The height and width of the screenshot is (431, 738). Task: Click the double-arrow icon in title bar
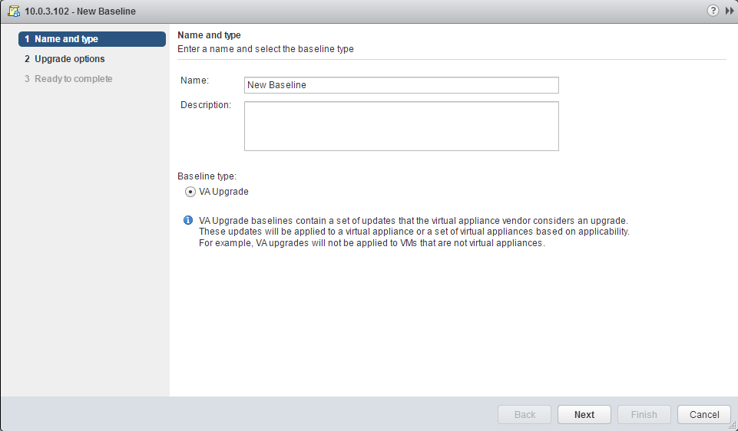tap(728, 11)
